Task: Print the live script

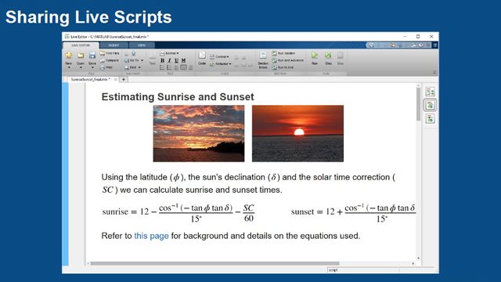Action: click(x=106, y=67)
